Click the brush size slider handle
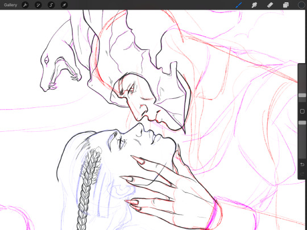307x230 pixels. coord(302,95)
